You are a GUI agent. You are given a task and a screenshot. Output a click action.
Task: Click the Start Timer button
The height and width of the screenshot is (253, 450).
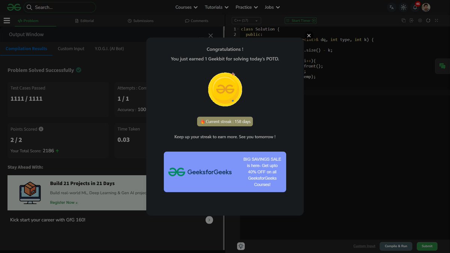(x=301, y=21)
